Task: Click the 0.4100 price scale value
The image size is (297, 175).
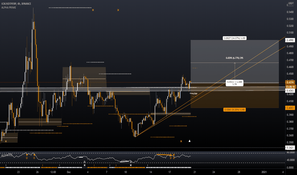Action: pos(290,101)
